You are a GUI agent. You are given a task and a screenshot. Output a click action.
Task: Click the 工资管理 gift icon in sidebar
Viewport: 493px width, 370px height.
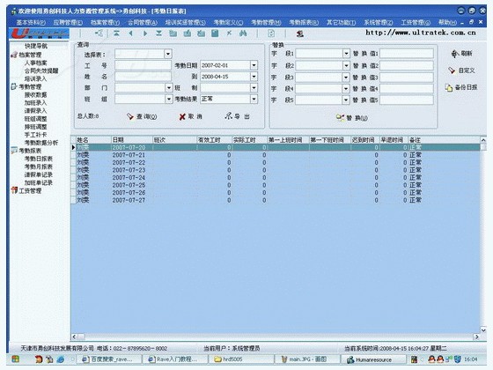point(14,190)
